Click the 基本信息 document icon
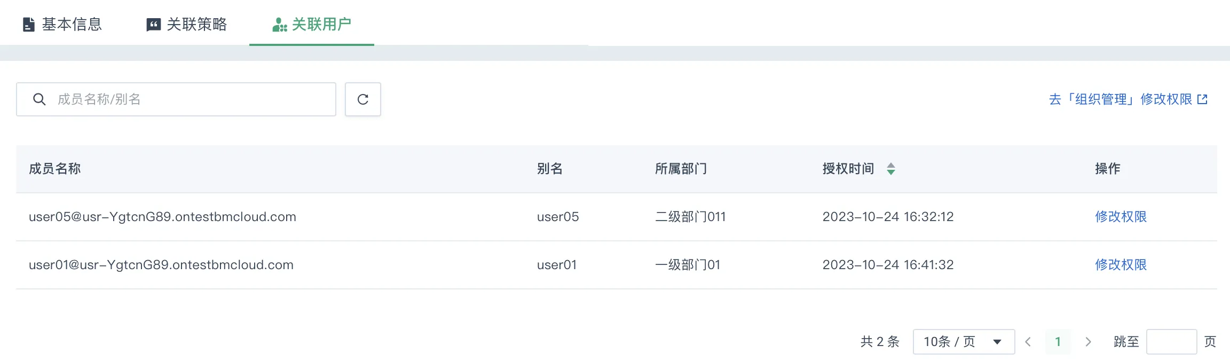 point(29,25)
